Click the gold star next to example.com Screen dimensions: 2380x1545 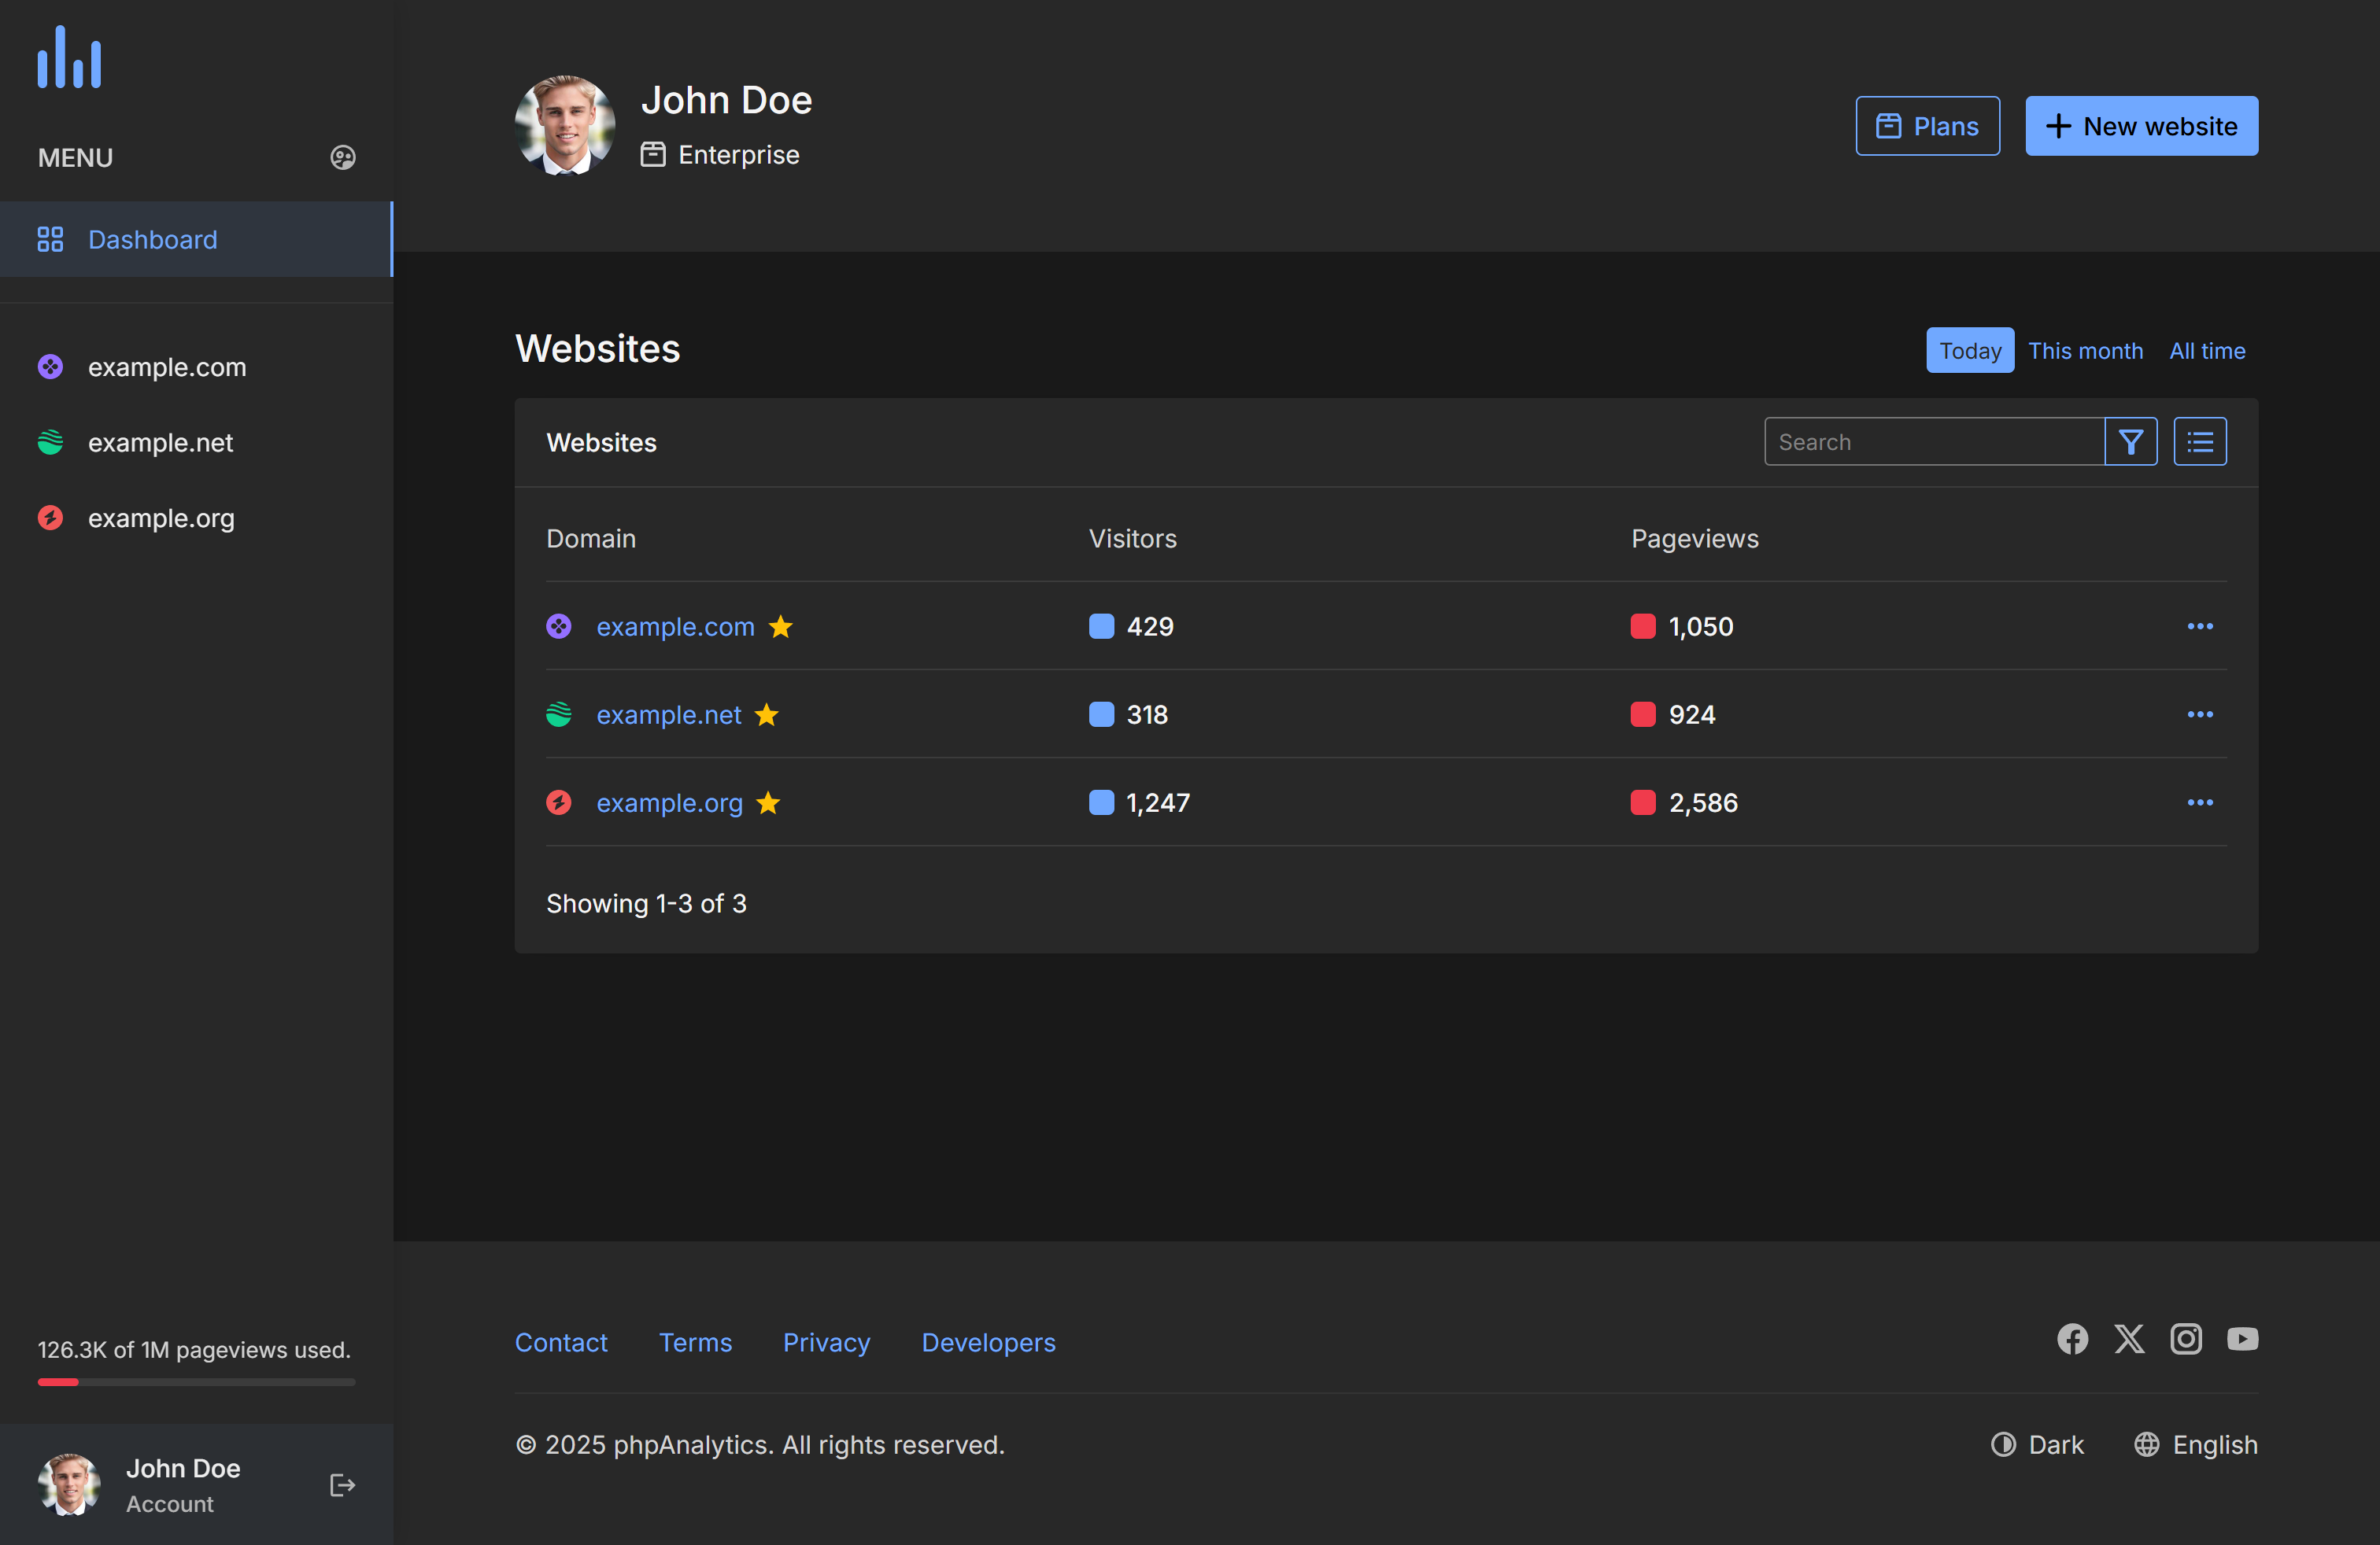[781, 627]
